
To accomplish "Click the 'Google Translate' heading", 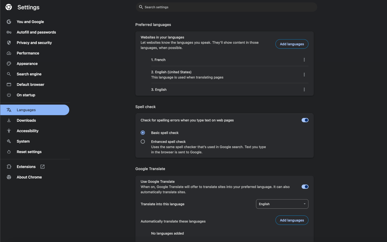I will coord(150,169).
